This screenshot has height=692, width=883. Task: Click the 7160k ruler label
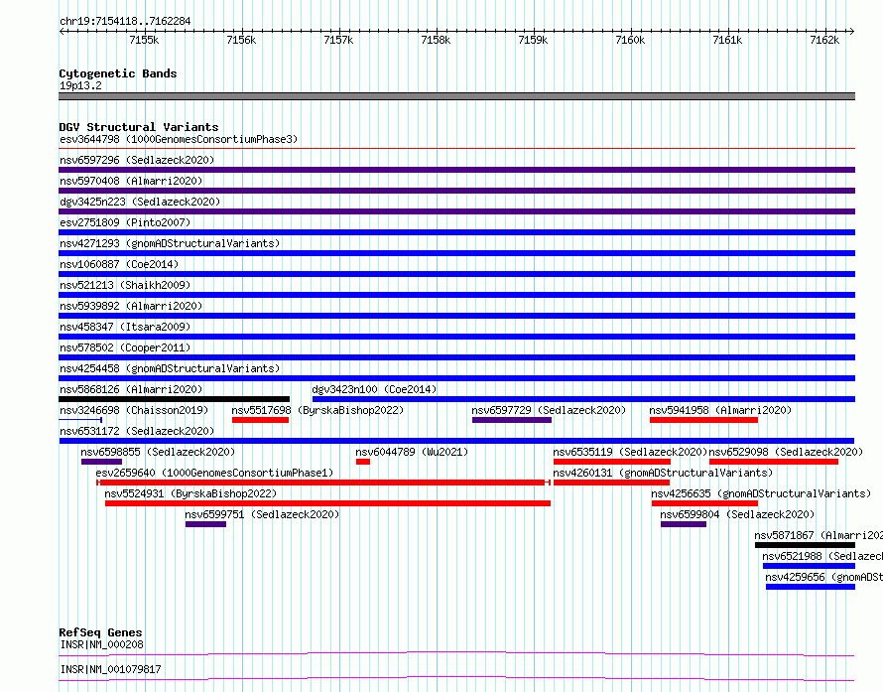[630, 40]
